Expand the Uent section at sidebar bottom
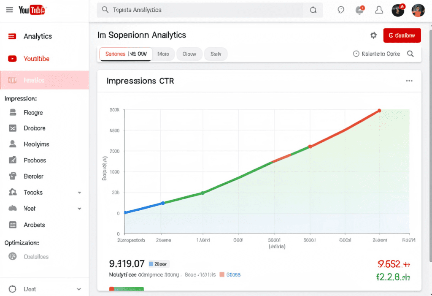Image resolution: width=432 pixels, height=296 pixels. coord(80,288)
